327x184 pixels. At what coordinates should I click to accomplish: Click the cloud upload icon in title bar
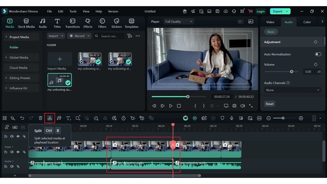(x=226, y=11)
